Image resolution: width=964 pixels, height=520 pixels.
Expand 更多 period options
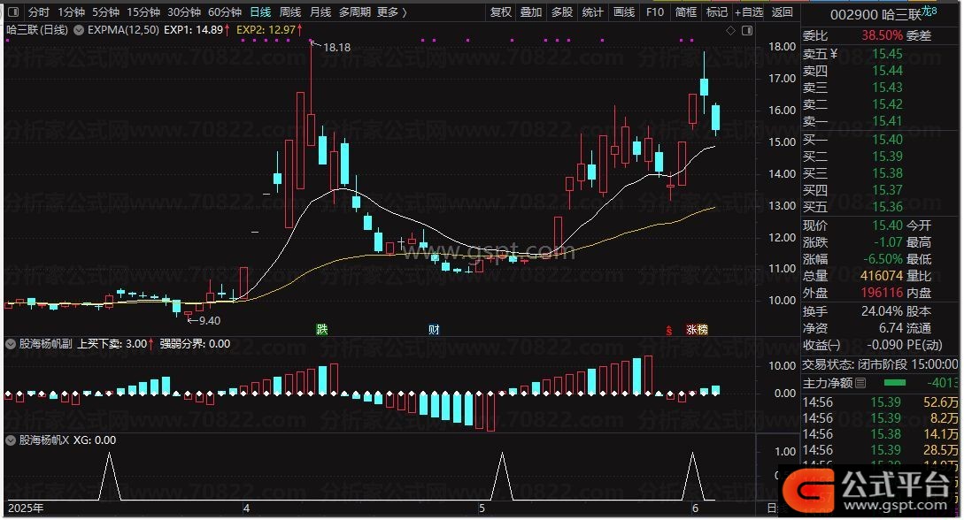click(391, 12)
